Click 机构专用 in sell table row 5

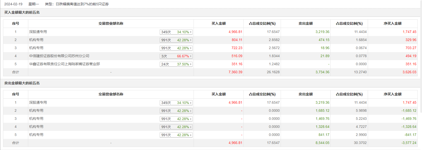pos(36,135)
